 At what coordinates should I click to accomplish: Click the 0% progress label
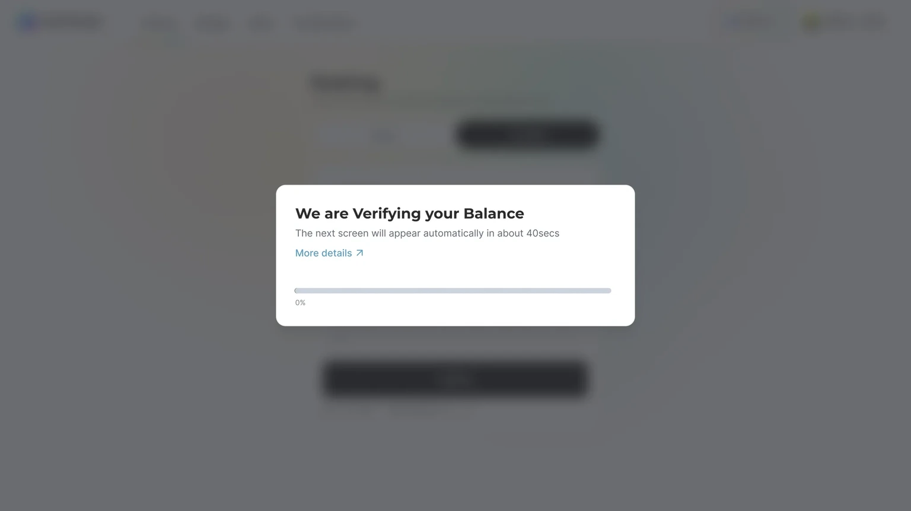click(x=300, y=303)
